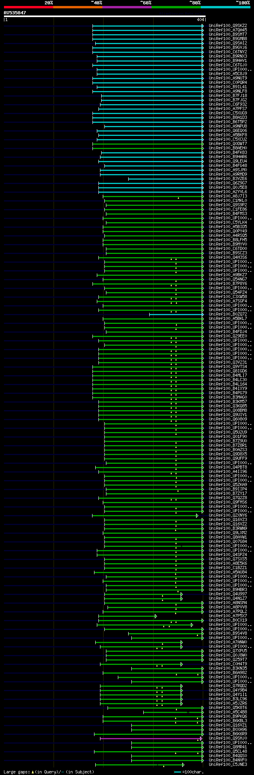The image size is (254, 775).
Task: Select UniRef100_Q16VZ3 label
Action: [228, 520]
